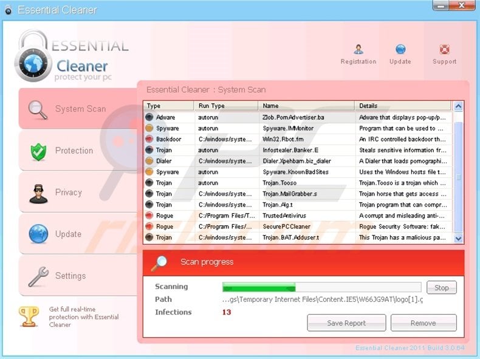
Task: Switch to the Protection tab
Action: (78, 151)
